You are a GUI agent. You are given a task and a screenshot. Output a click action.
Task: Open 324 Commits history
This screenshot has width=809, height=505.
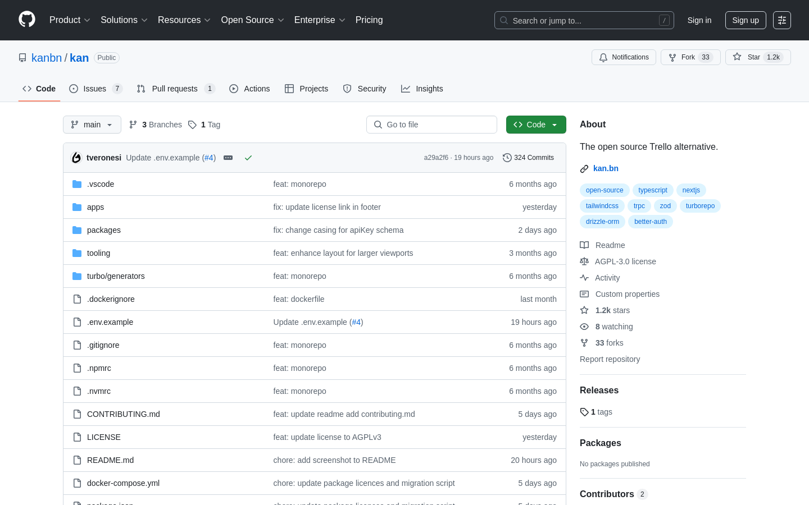coord(528,158)
